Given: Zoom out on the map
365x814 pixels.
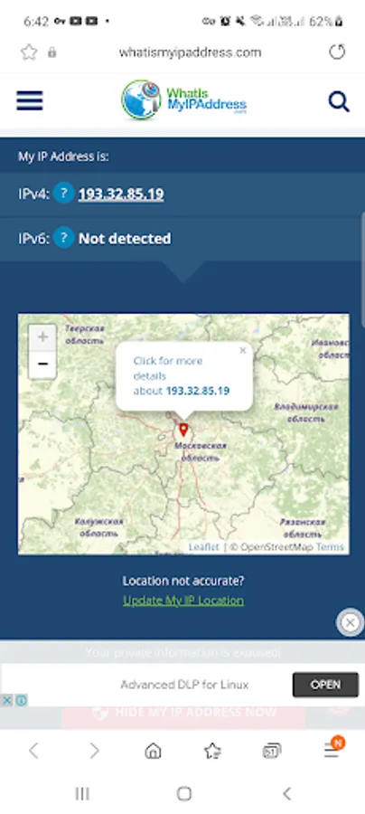Looking at the screenshot, I should point(42,364).
